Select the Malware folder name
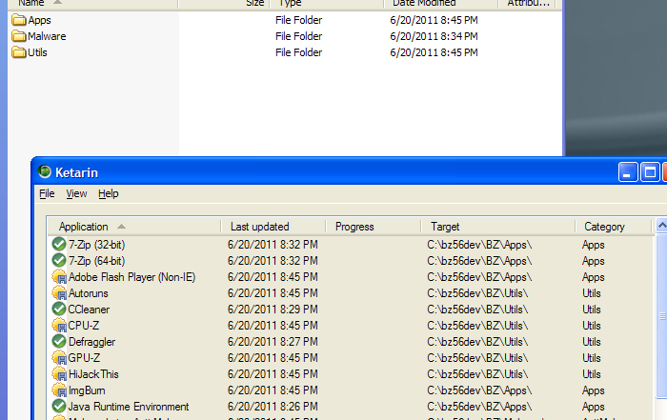This screenshot has width=667, height=420. [x=47, y=36]
